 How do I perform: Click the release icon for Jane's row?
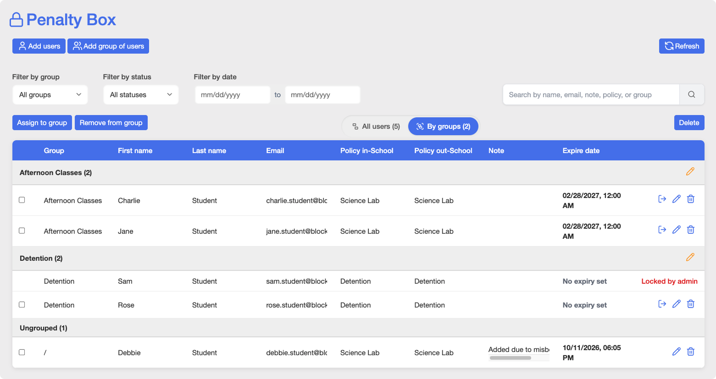(x=662, y=230)
